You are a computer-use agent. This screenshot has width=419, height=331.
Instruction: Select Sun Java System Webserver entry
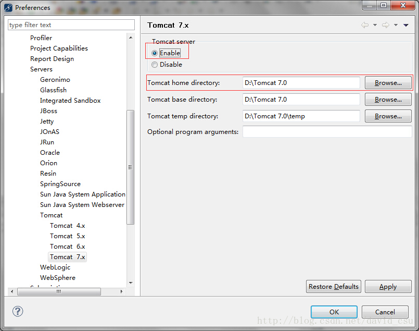82,205
